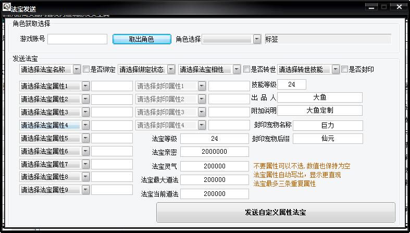Click the 封印宠物名称 input field
Viewport: 410px width, 233px height.
pos(327,126)
